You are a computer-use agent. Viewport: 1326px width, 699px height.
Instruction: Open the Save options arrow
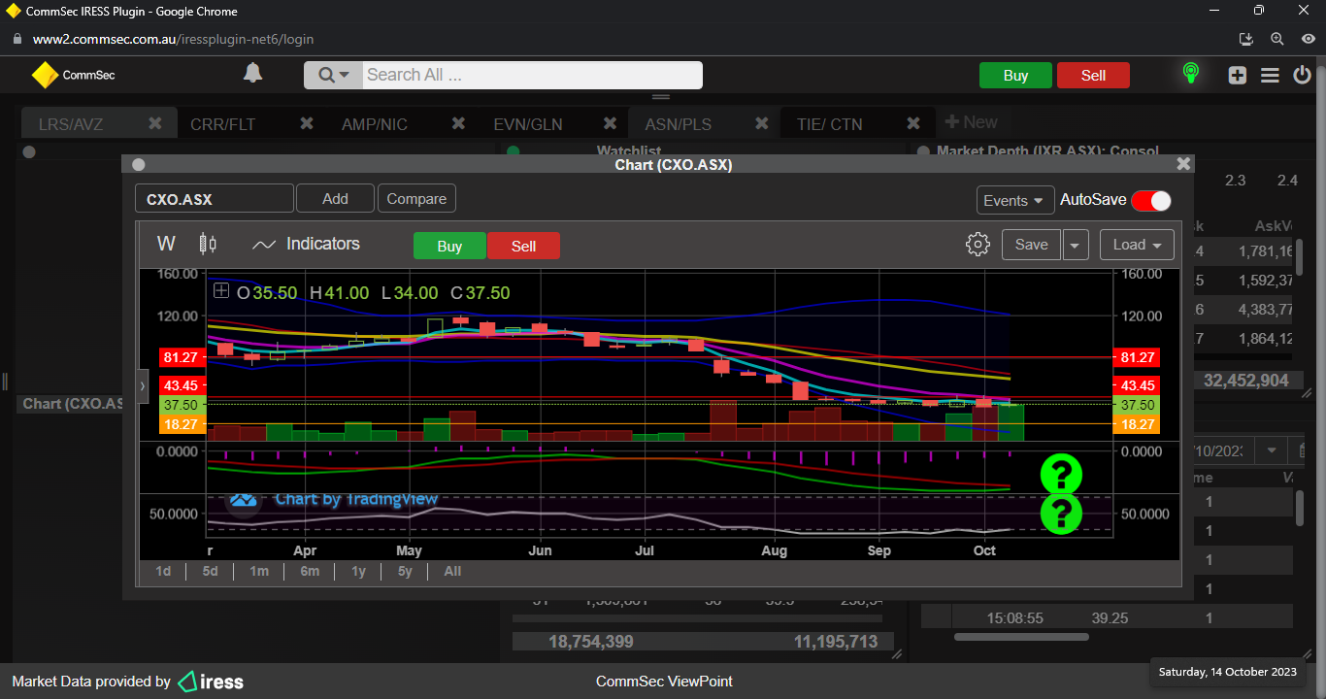1075,245
